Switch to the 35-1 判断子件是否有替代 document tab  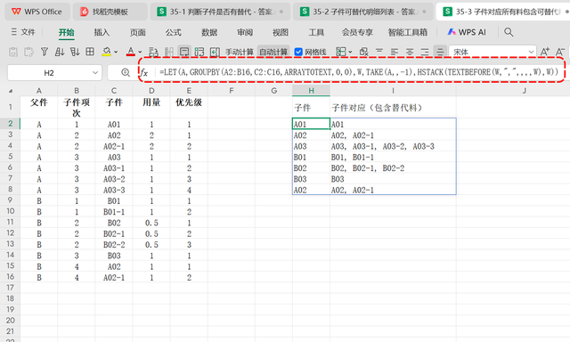coord(220,12)
